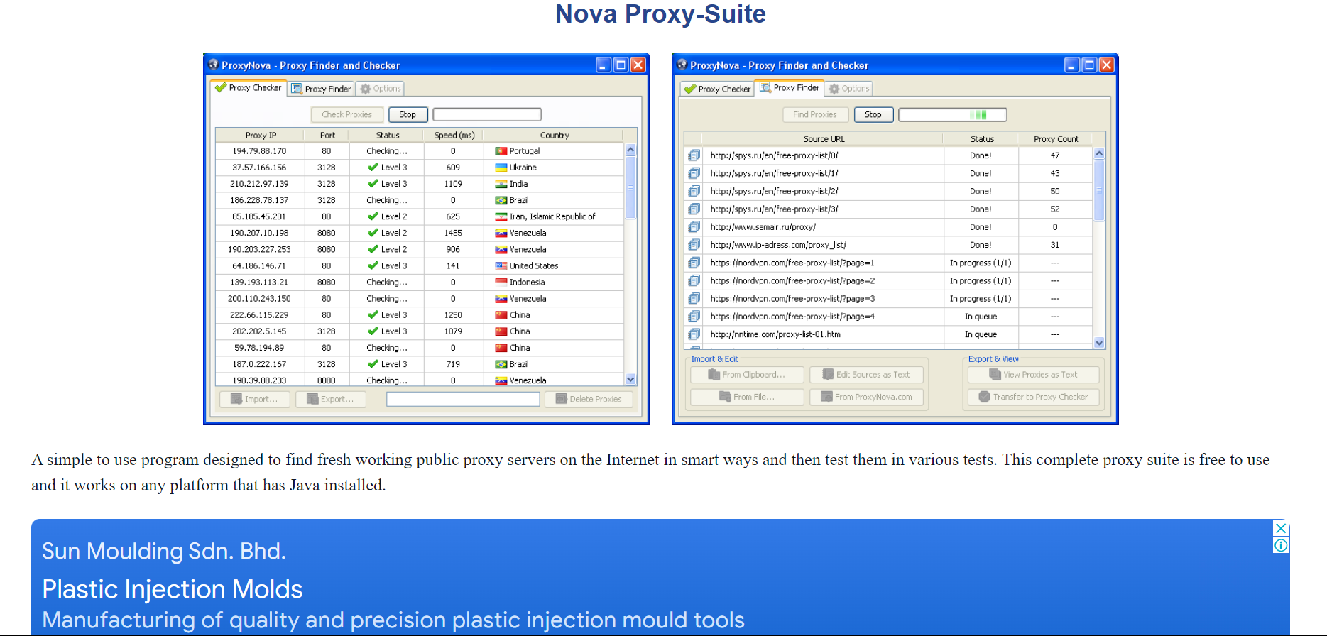Open the Options tab in the left window

pyautogui.click(x=380, y=89)
